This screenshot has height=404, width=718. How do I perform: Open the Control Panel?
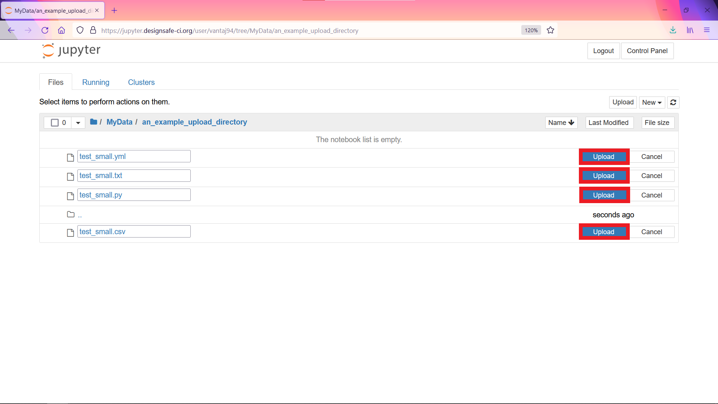(647, 51)
